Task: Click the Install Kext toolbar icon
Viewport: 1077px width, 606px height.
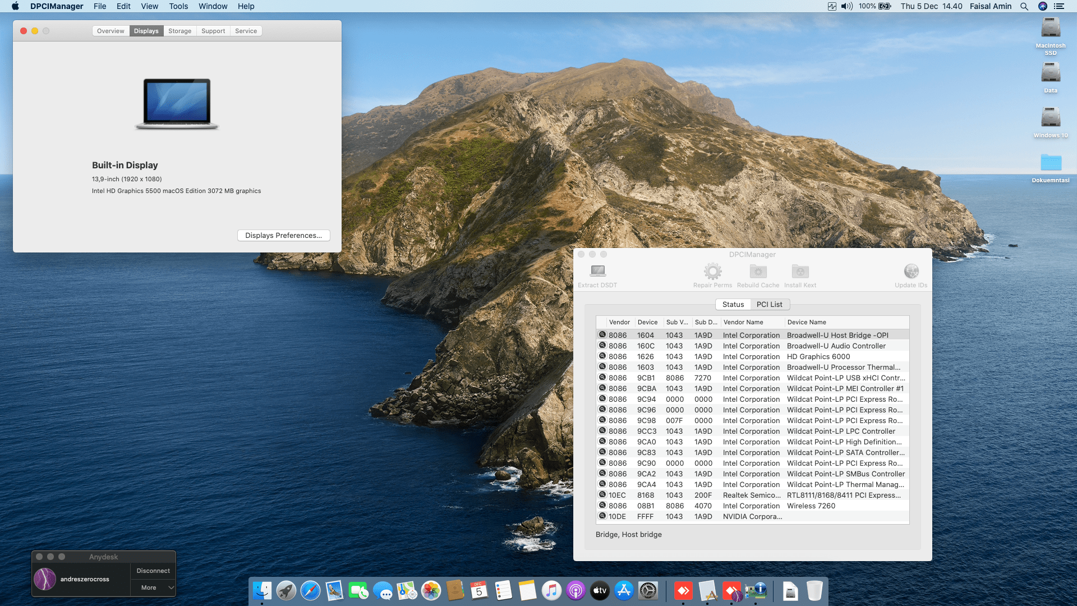Action: coord(800,272)
